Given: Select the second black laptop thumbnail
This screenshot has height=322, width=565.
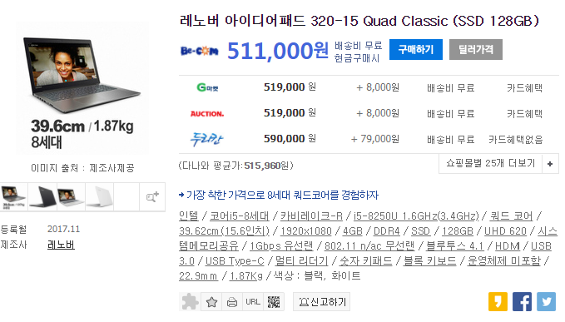Looking at the screenshot, I should coord(42,197).
